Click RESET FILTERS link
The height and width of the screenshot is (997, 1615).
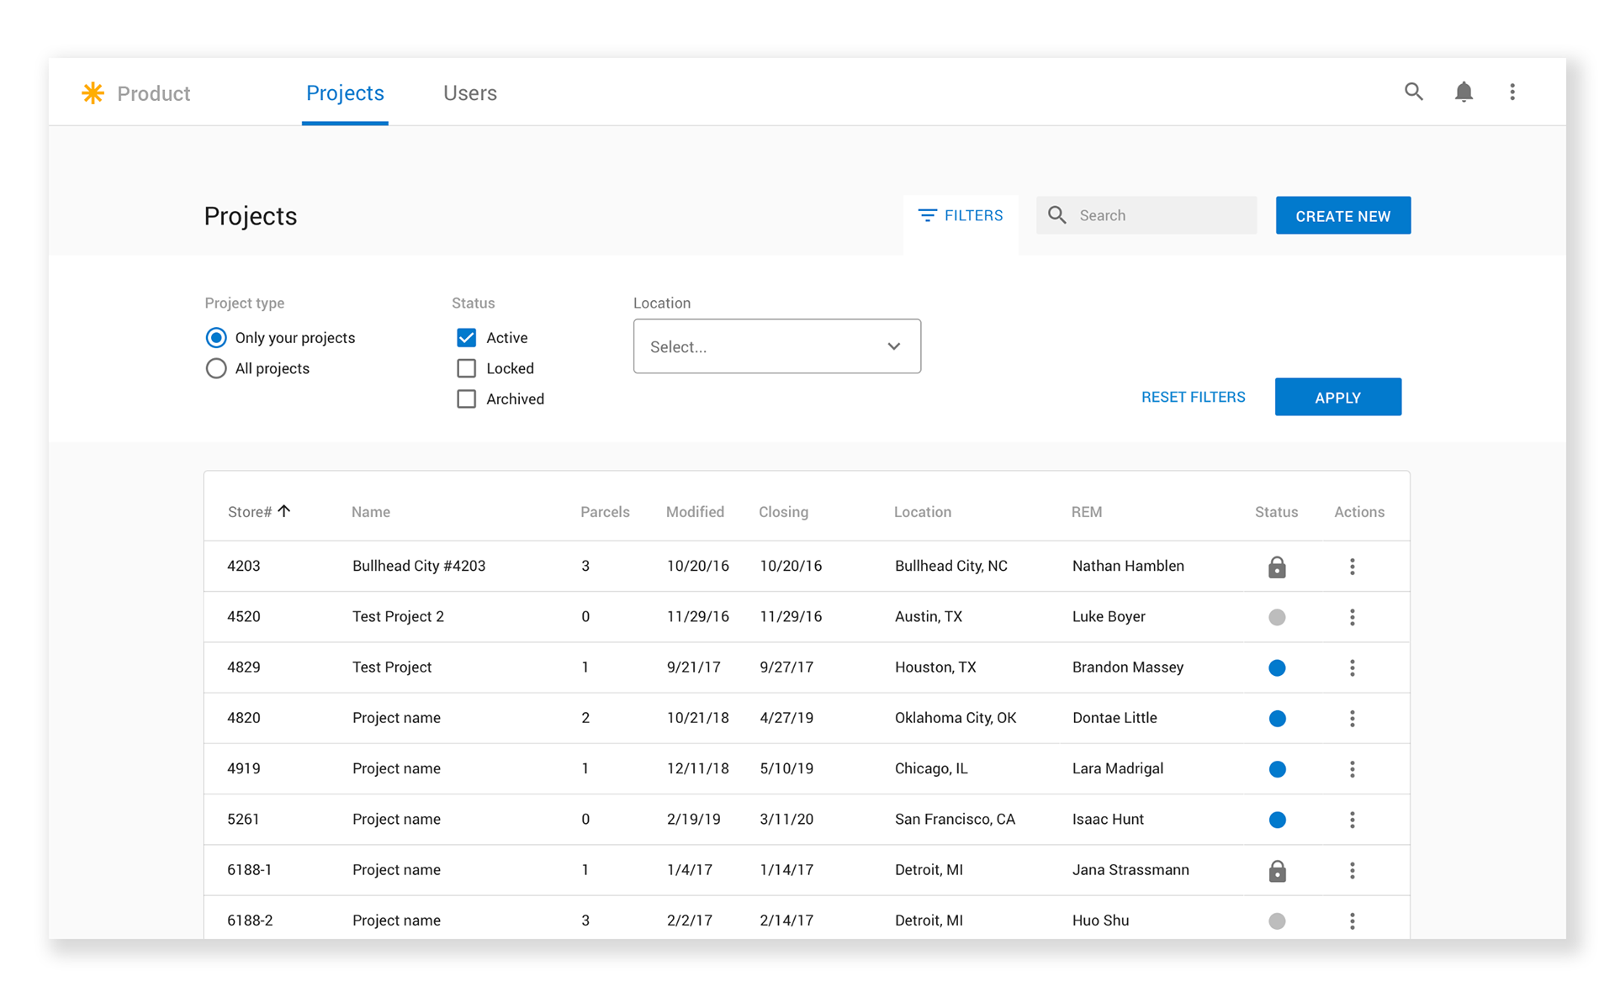pyautogui.click(x=1193, y=397)
